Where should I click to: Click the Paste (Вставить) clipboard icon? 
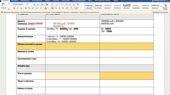(3, 5)
